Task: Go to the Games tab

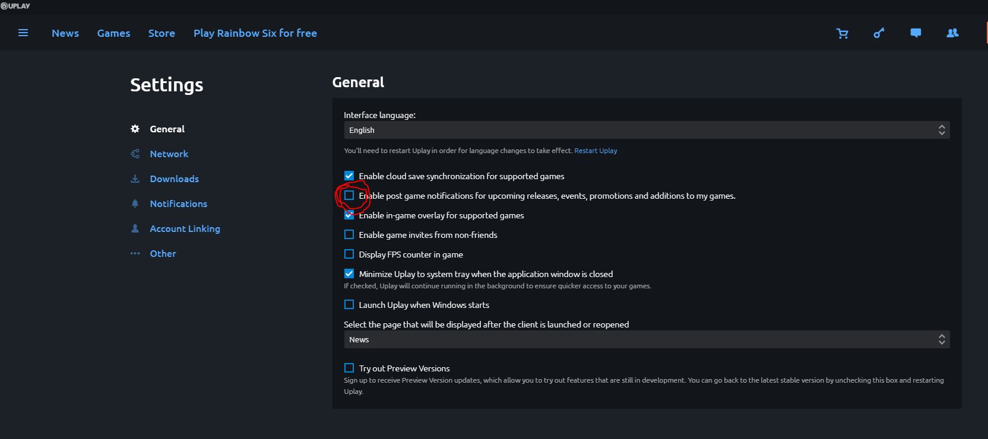Action: coord(113,33)
